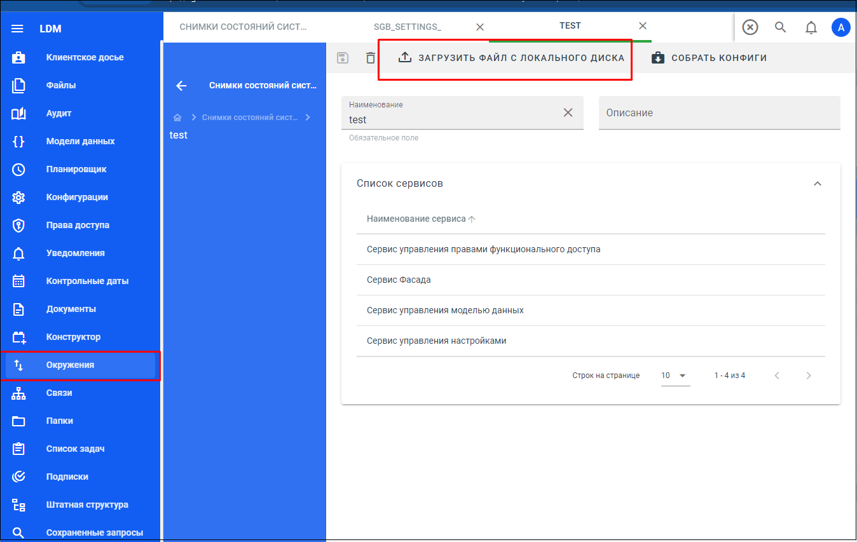Open the Связи section
857x542 pixels.
[x=80, y=393]
